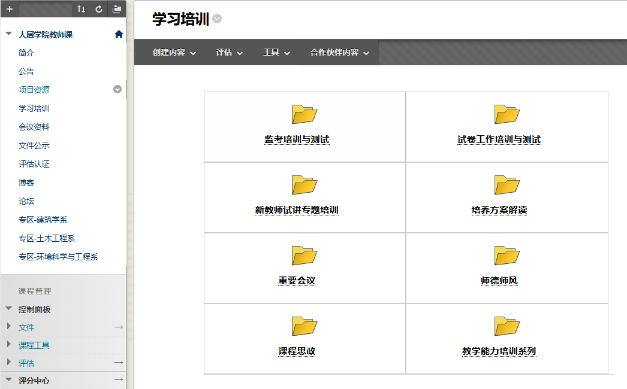Image resolution: width=627 pixels, height=389 pixels.
Task: Open the 合作伙伴内容 dropdown menu
Action: [340, 53]
